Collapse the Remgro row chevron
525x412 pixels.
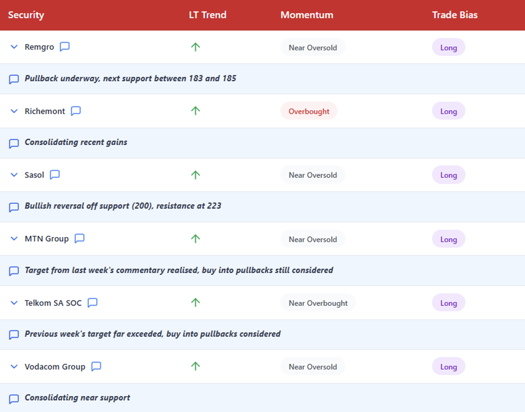click(14, 47)
